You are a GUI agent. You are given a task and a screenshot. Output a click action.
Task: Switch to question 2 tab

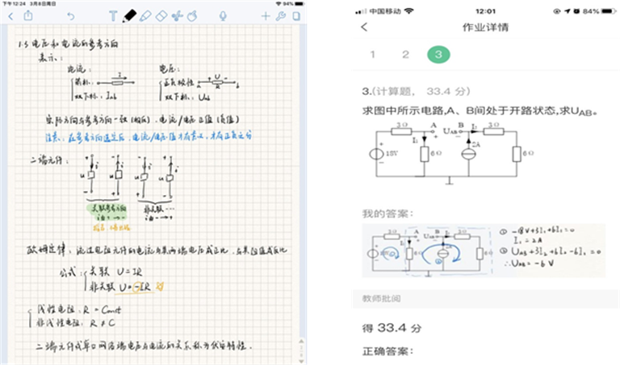[x=405, y=55]
